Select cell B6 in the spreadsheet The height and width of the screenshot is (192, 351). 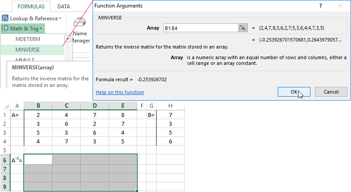(x=38, y=159)
